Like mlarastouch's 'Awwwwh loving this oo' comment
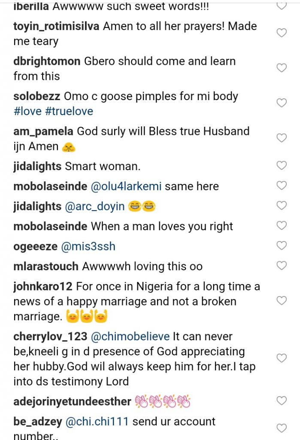 pyautogui.click(x=282, y=266)
